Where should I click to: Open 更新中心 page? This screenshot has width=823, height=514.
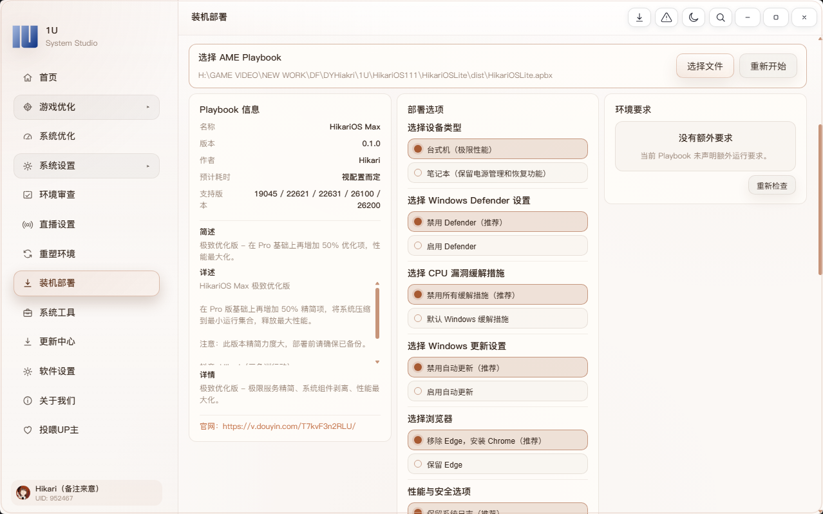[86, 342]
